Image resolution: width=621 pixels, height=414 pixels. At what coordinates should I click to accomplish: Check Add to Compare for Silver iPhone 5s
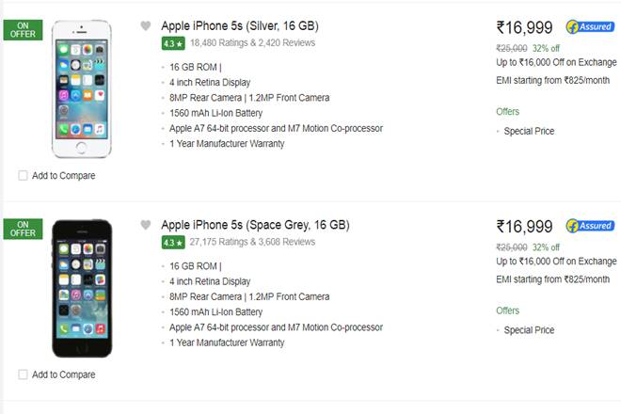[x=23, y=175]
